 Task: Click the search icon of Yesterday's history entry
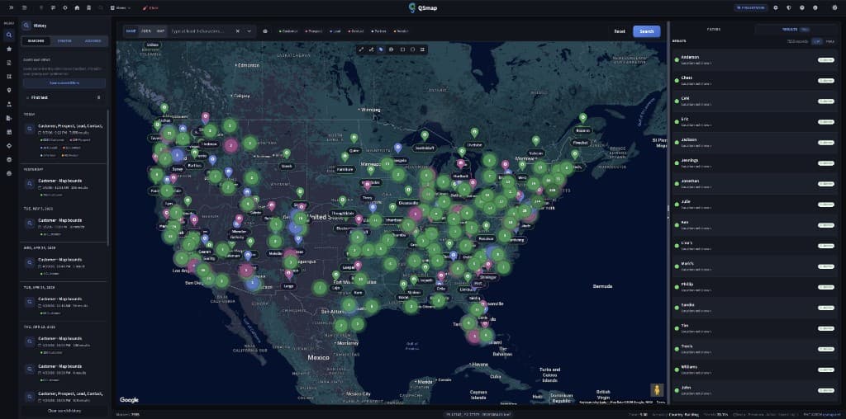29,184
